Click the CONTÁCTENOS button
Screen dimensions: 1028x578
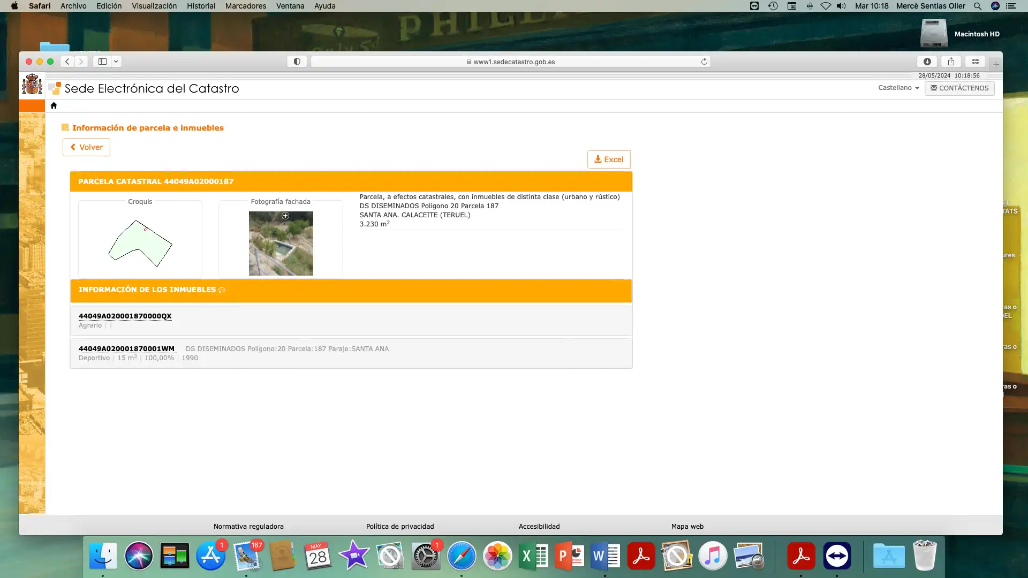coord(959,88)
